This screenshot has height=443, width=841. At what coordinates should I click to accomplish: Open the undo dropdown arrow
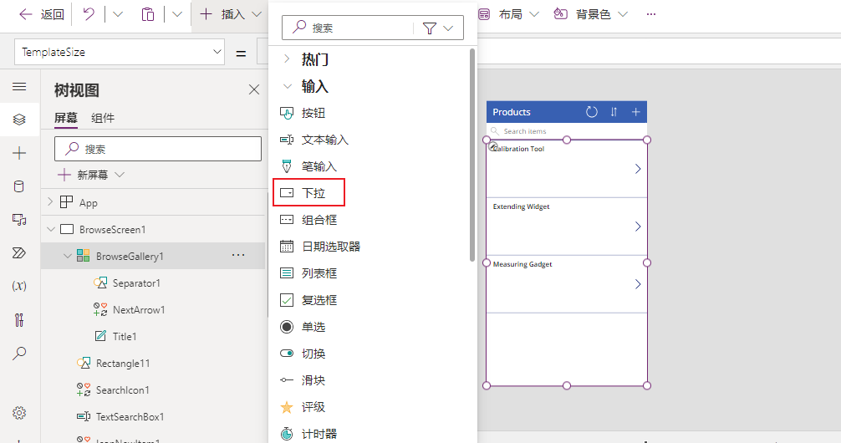(118, 14)
